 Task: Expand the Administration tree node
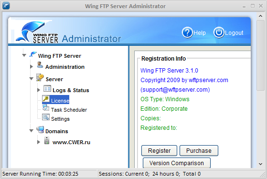point(32,67)
